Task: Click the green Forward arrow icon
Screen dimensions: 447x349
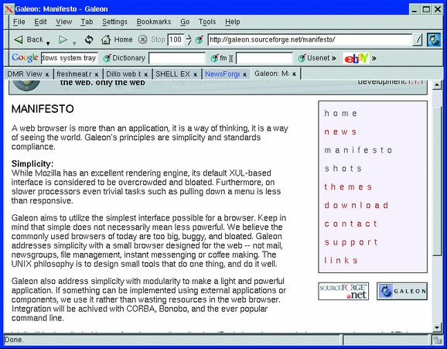Action: click(x=63, y=39)
